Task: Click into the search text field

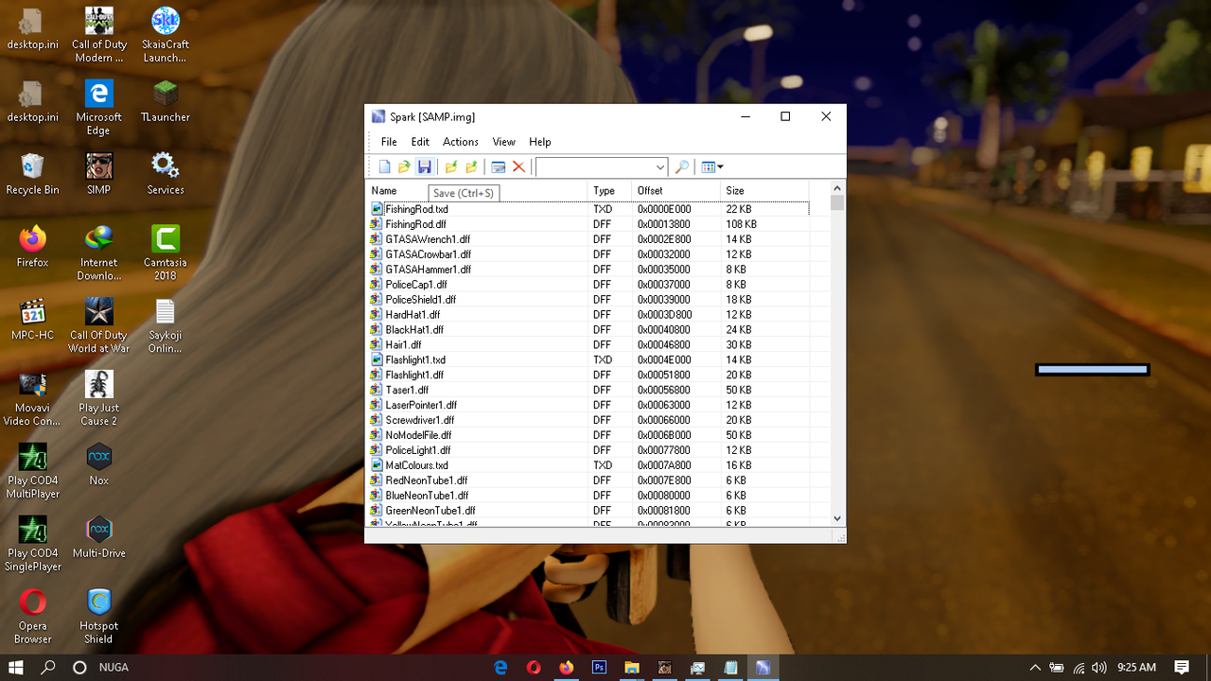Action: 594,167
